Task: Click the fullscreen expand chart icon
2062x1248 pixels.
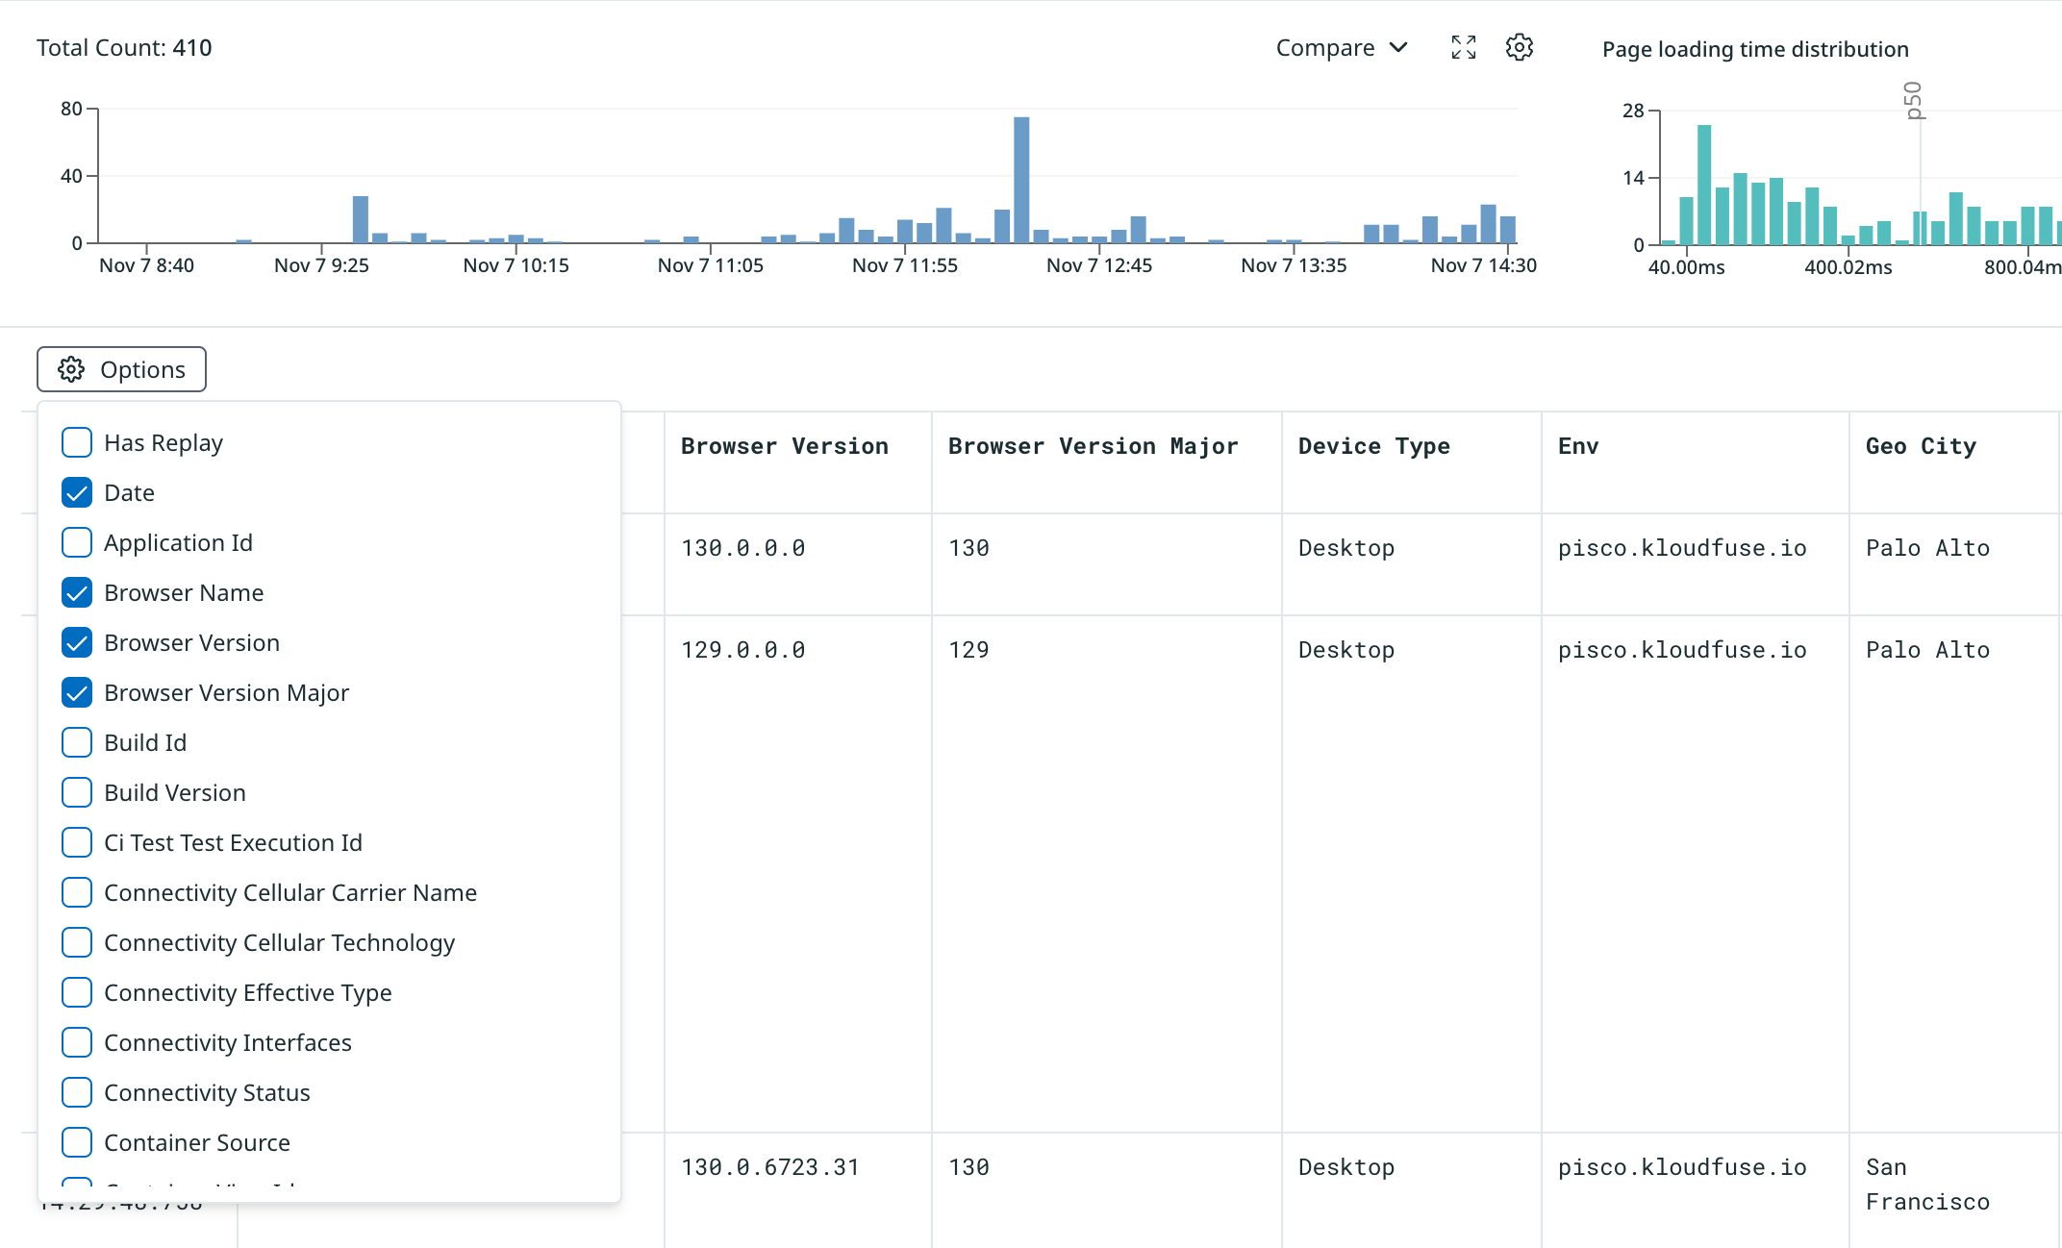Action: [x=1463, y=48]
